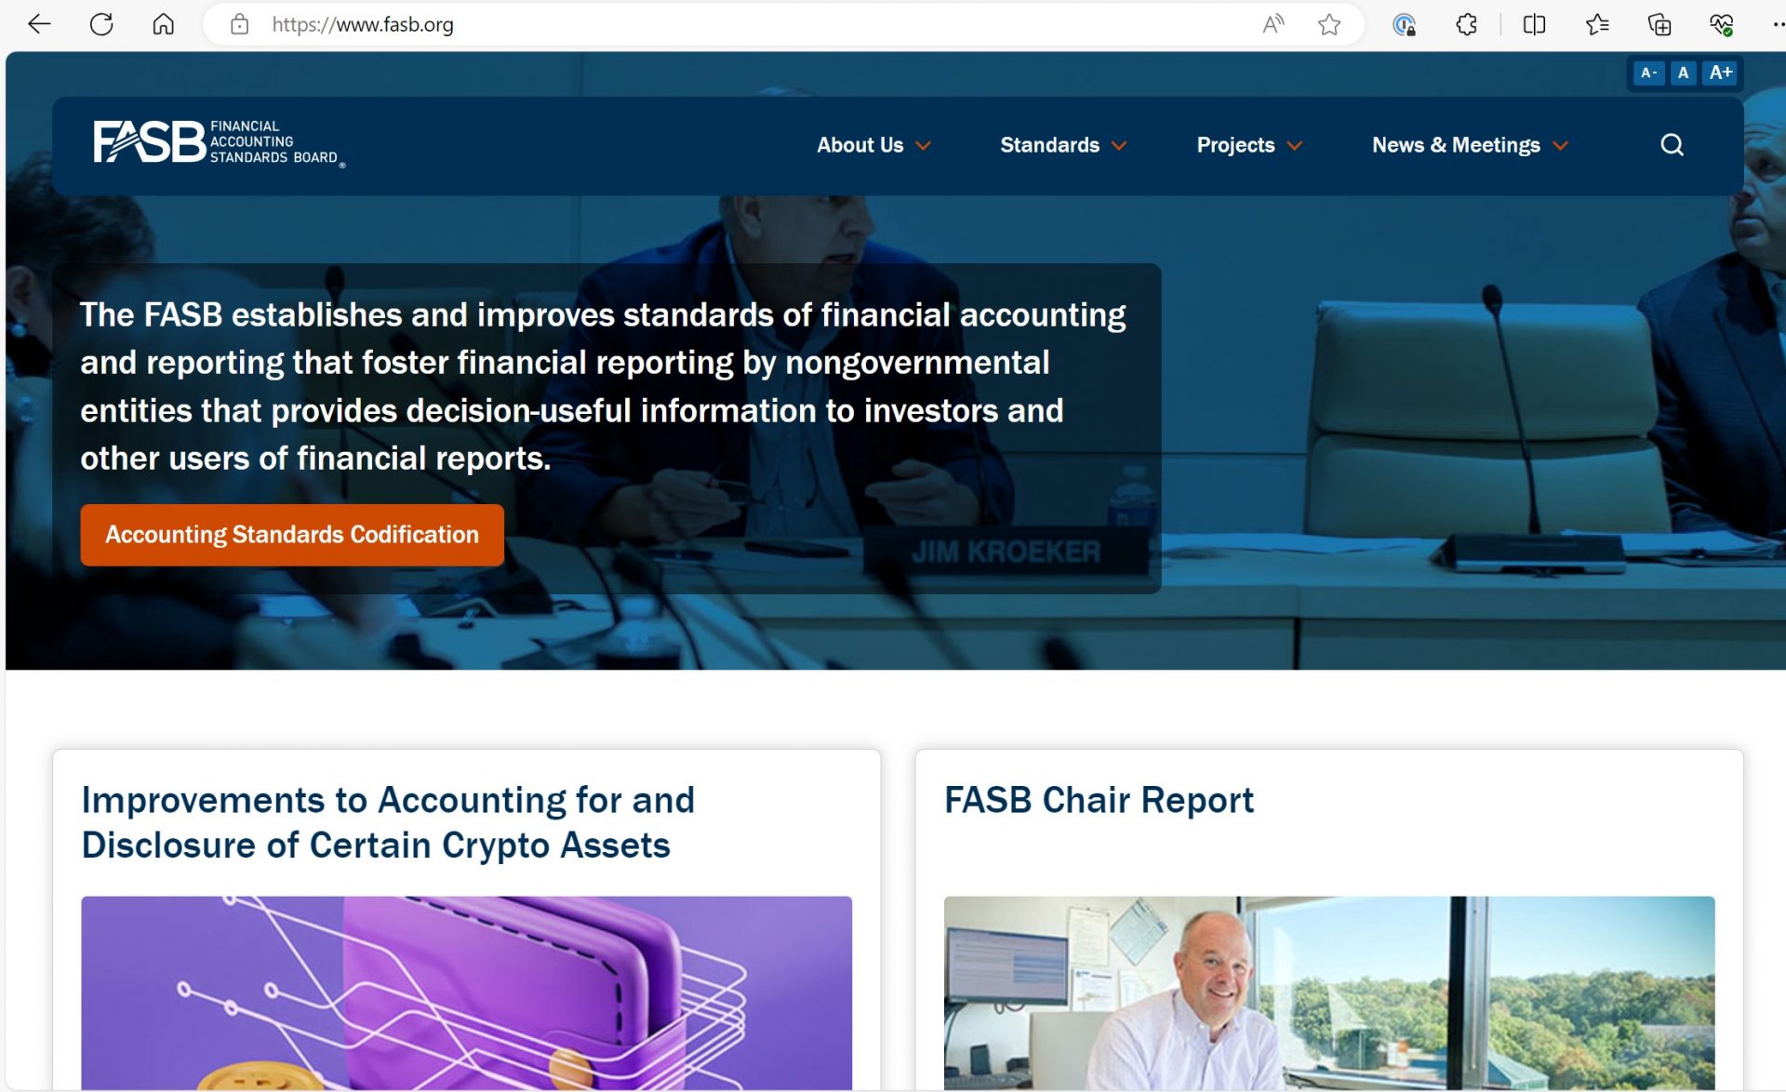Click the browser home page icon
This screenshot has width=1786, height=1092.
coord(164,23)
